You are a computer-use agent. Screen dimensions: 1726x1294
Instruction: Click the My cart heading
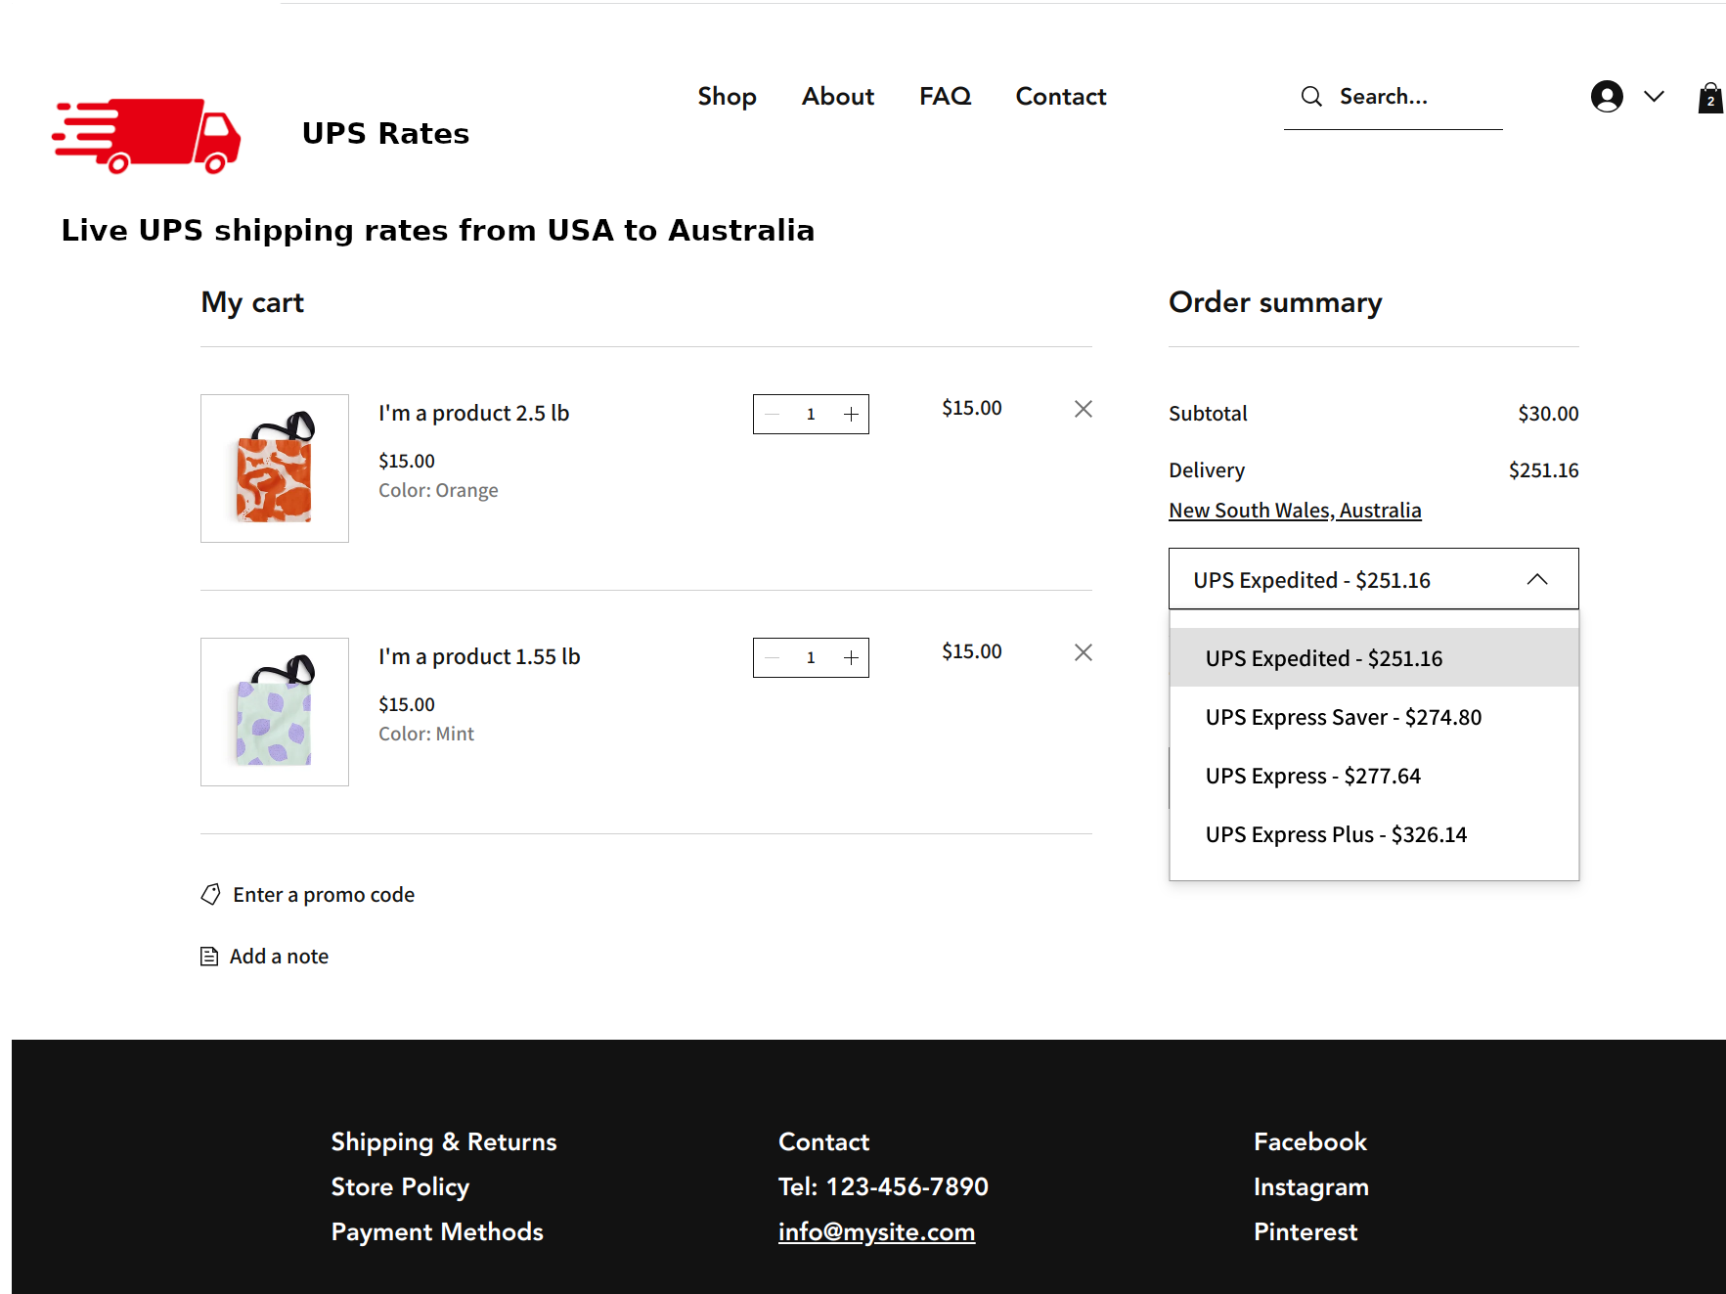point(252,302)
